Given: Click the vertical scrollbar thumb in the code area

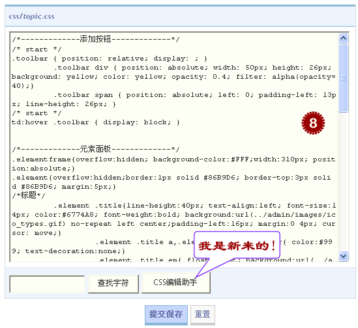Looking at the screenshot, I should click(343, 78).
